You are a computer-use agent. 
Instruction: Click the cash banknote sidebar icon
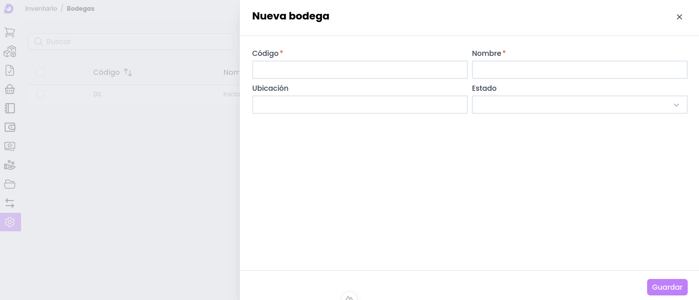(10, 146)
